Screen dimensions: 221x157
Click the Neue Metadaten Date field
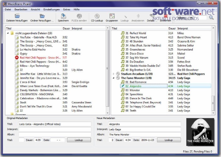point(148,140)
